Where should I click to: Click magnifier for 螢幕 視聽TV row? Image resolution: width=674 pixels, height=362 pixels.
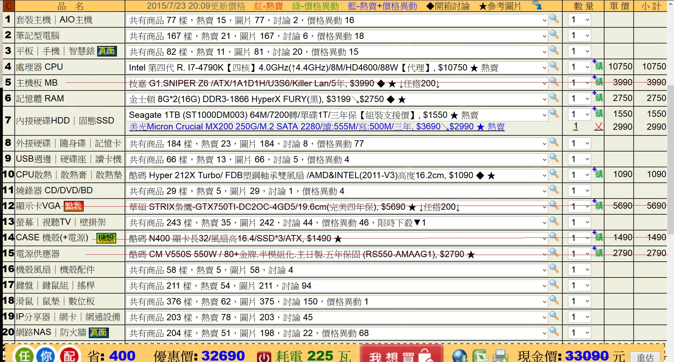click(x=554, y=221)
